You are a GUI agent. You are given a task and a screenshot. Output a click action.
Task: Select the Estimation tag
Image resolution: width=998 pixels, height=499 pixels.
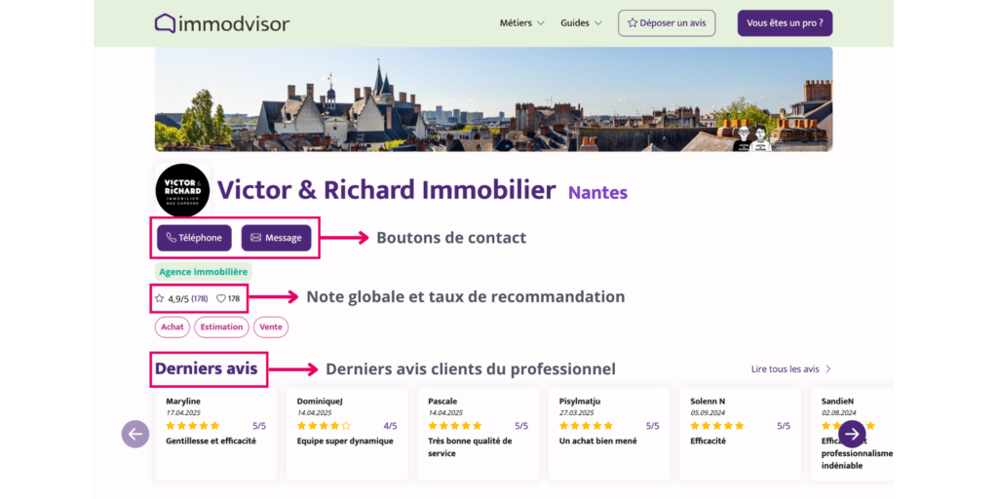click(x=221, y=327)
